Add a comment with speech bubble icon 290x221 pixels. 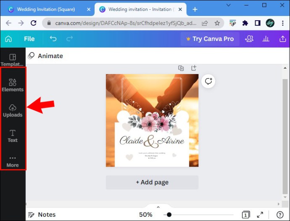208,81
